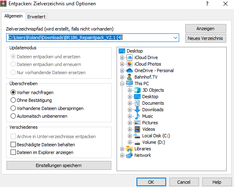Viewport: 234px width, 187px height.
Task: Expand the Libraries tree node
Action: point(122,149)
